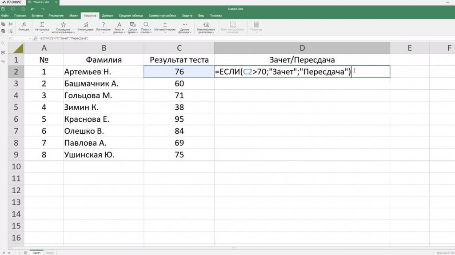
Task: Click the Print icon in the quick toolbar
Action: [x=13, y=9]
